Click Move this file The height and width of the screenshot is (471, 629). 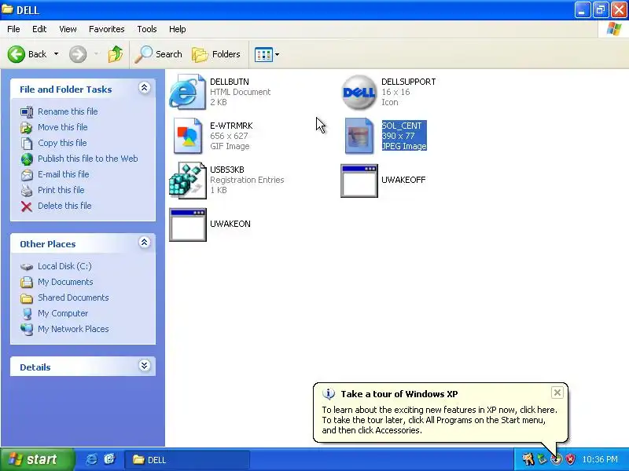(x=63, y=127)
